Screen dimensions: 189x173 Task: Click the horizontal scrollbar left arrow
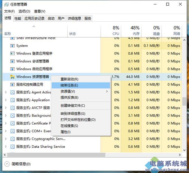5,155
